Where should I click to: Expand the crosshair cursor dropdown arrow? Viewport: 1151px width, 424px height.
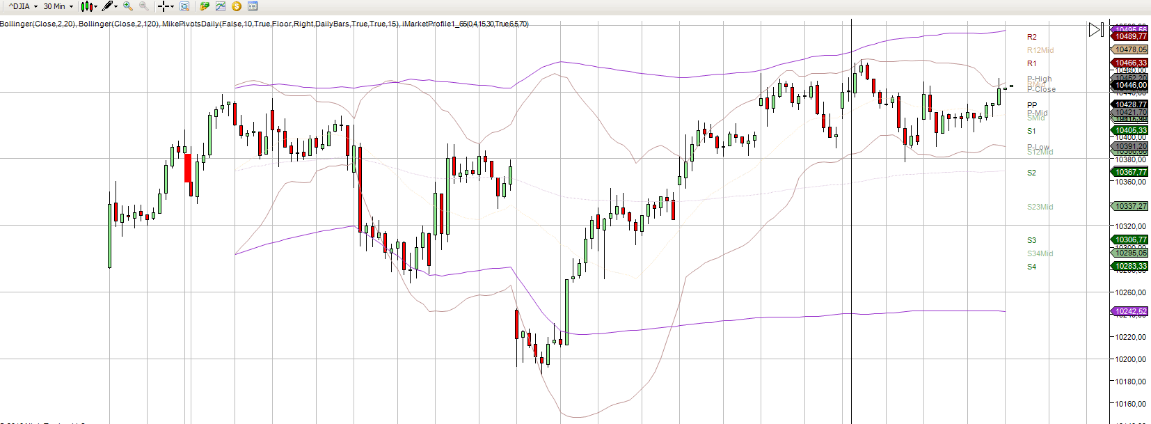(173, 7)
